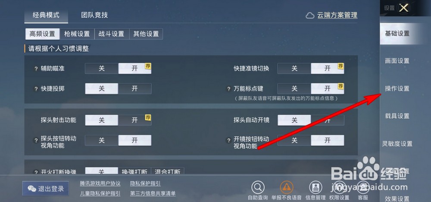This screenshot has height=202, width=431.
Task: Open the 枪械设置 sub-tab
Action: (77, 34)
